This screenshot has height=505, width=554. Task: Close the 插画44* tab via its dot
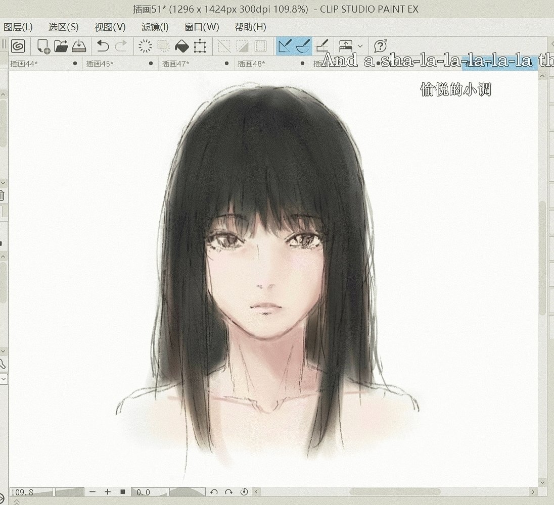(75, 64)
